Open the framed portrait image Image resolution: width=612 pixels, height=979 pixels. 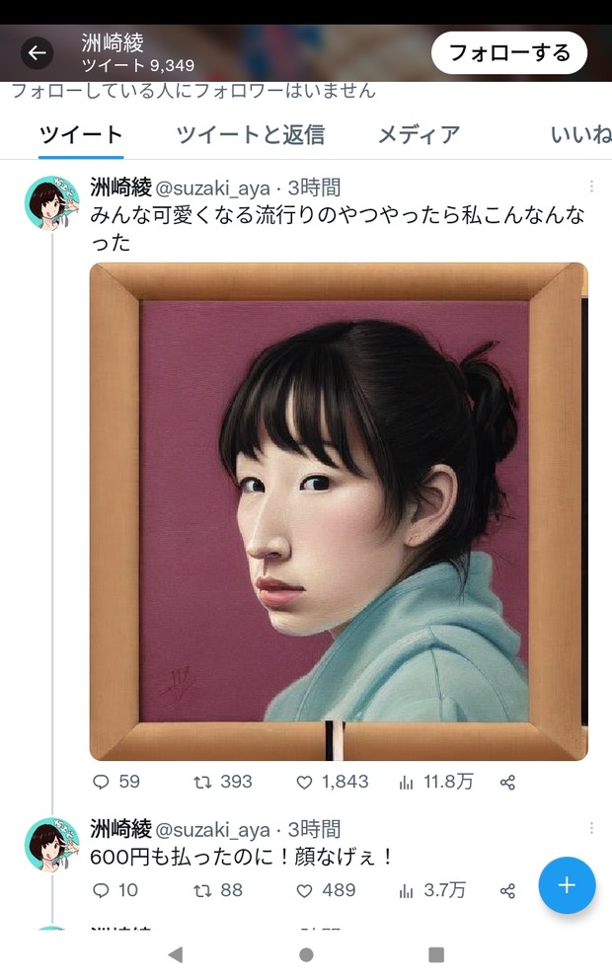pyautogui.click(x=339, y=511)
